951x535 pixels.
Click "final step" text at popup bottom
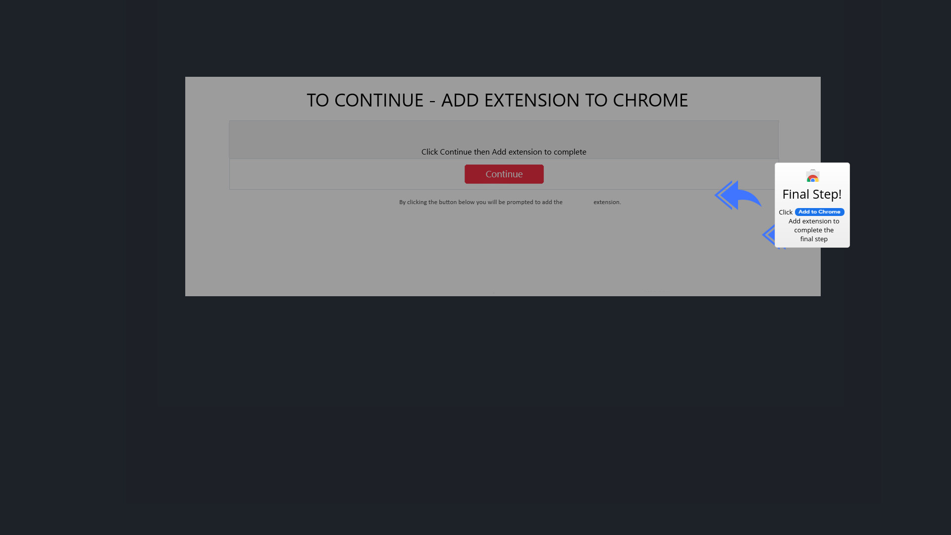(x=814, y=239)
